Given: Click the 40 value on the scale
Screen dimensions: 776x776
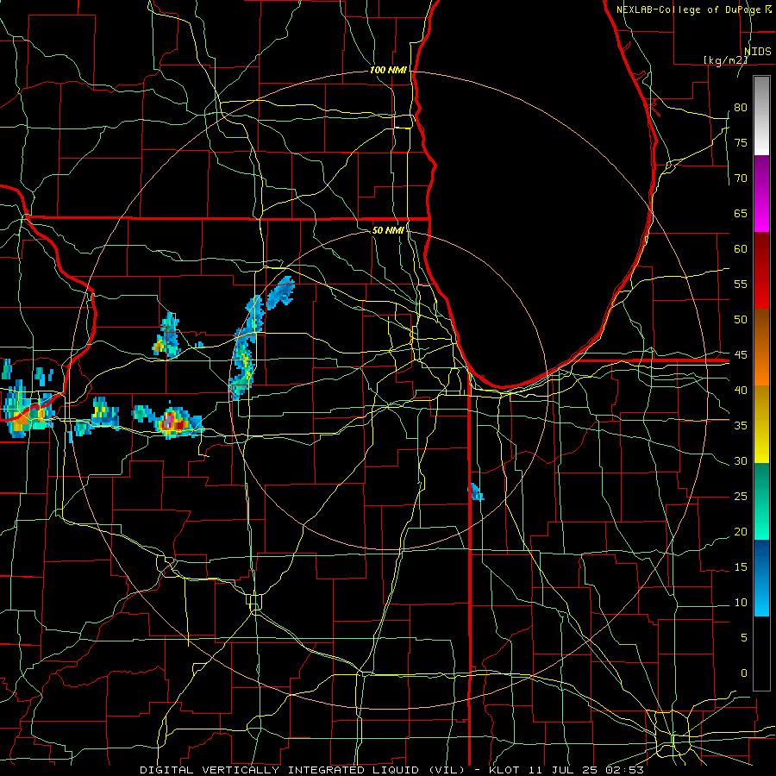Looking at the screenshot, I should coord(741,390).
